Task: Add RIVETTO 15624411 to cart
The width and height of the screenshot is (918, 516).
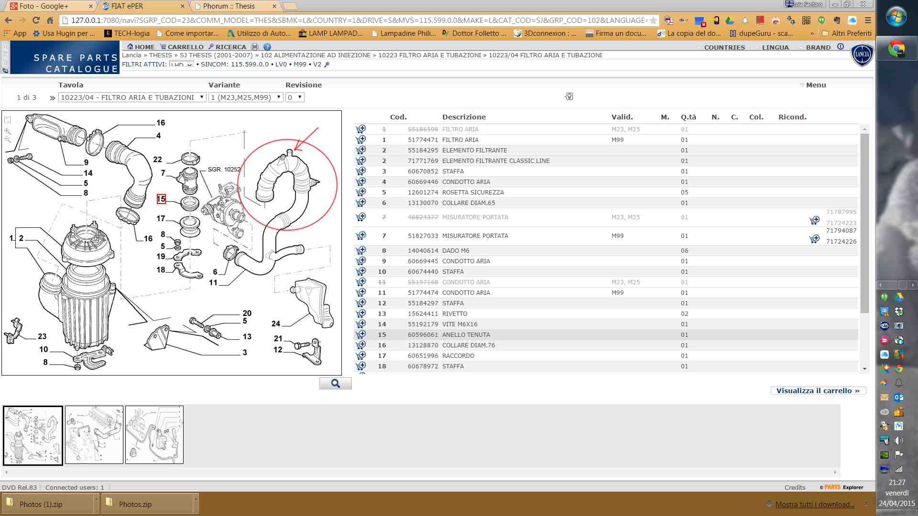Action: [x=361, y=313]
